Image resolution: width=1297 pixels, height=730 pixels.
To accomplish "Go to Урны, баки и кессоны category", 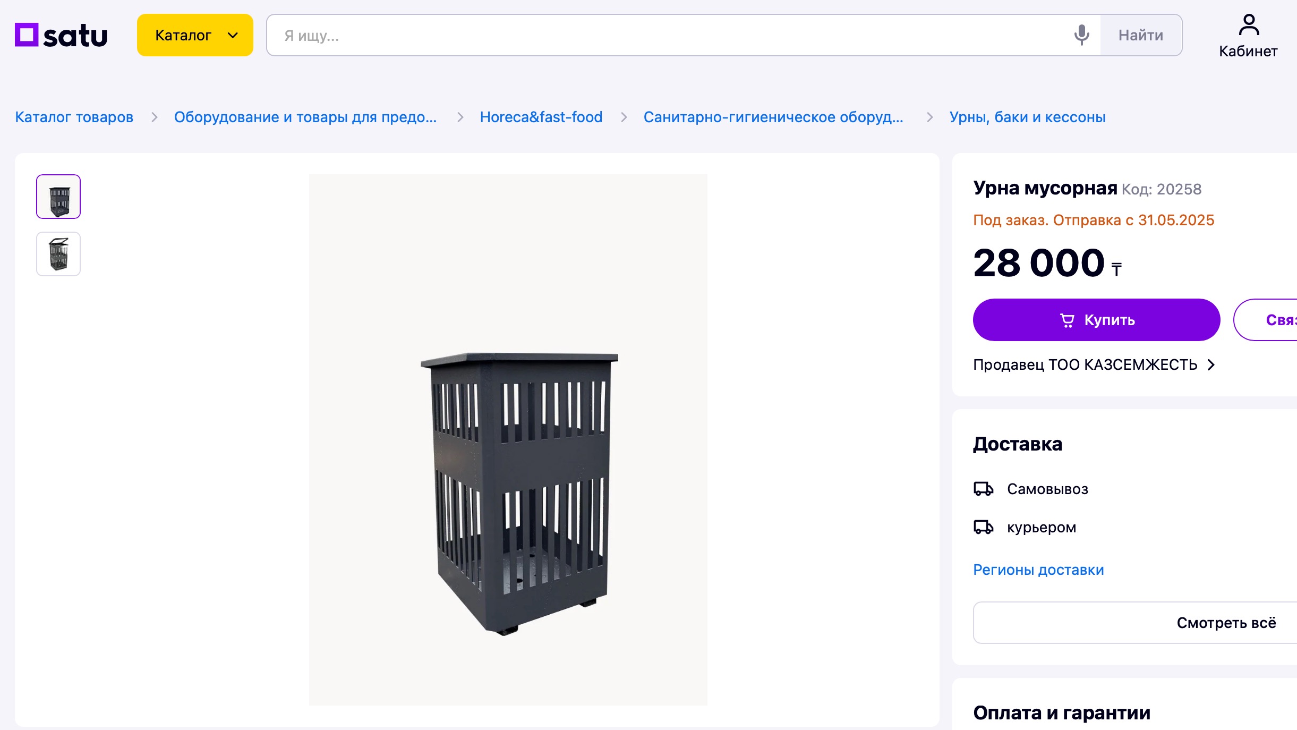I will click(1027, 117).
